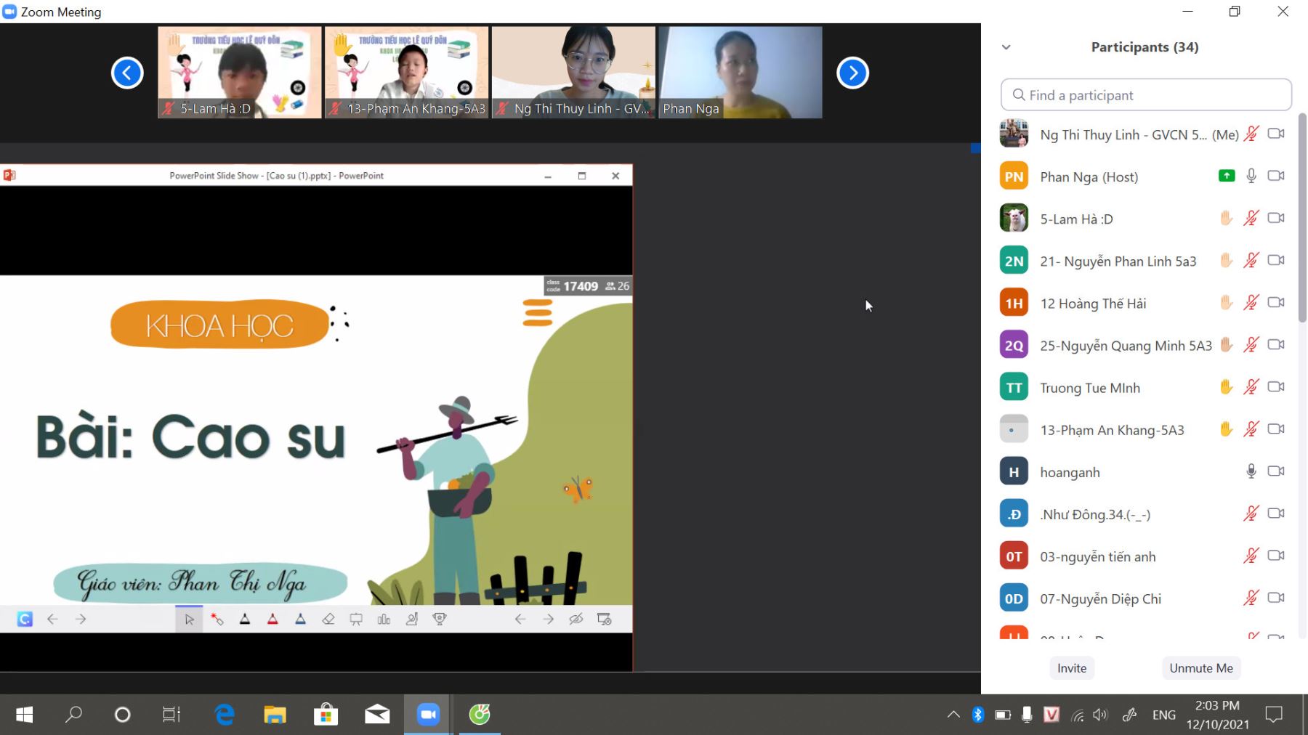Toggle video camera for Phan Nga (Host)
This screenshot has height=735, width=1308.
(x=1275, y=176)
